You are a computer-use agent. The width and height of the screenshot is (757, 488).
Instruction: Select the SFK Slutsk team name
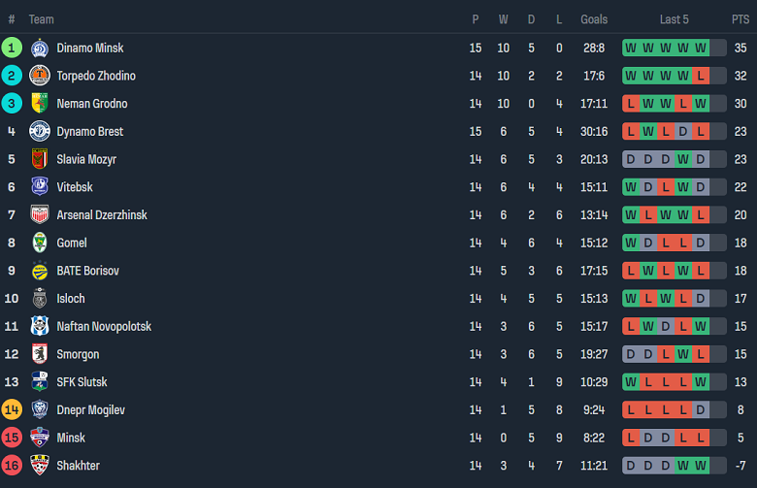82,382
